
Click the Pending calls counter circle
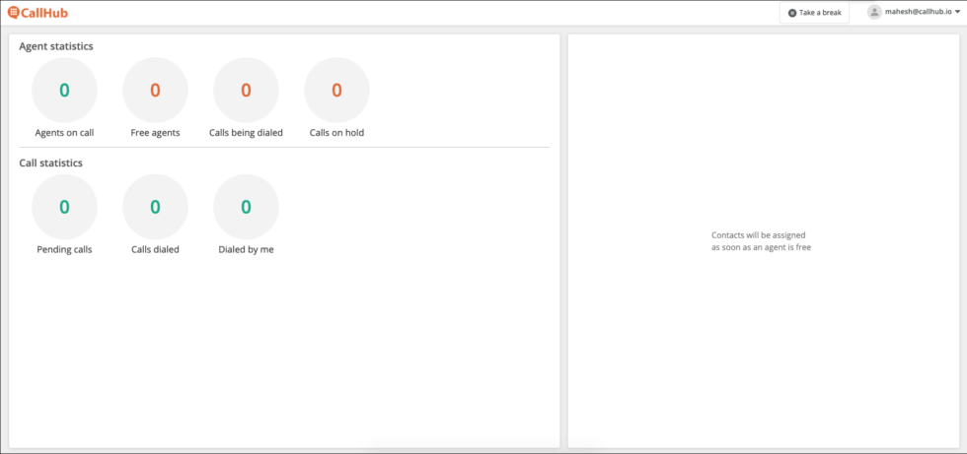[64, 208]
